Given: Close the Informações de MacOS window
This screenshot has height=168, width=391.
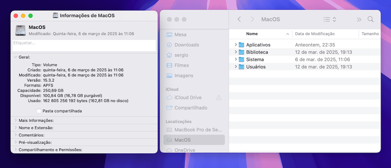Looking at the screenshot, I should (16, 16).
